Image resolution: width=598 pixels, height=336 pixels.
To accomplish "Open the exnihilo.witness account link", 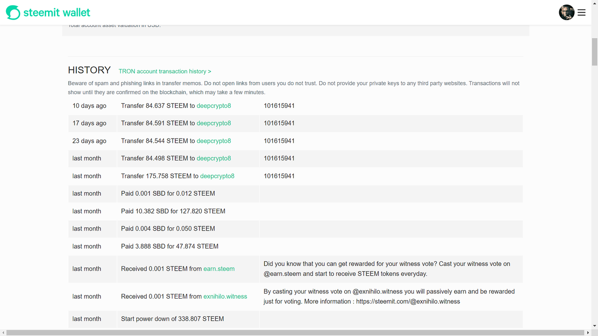I will tap(225, 296).
